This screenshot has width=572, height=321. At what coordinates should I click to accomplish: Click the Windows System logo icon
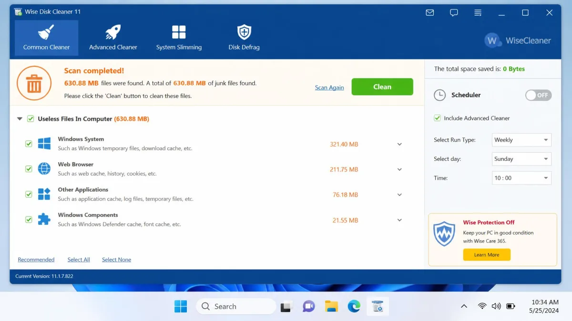pyautogui.click(x=44, y=143)
